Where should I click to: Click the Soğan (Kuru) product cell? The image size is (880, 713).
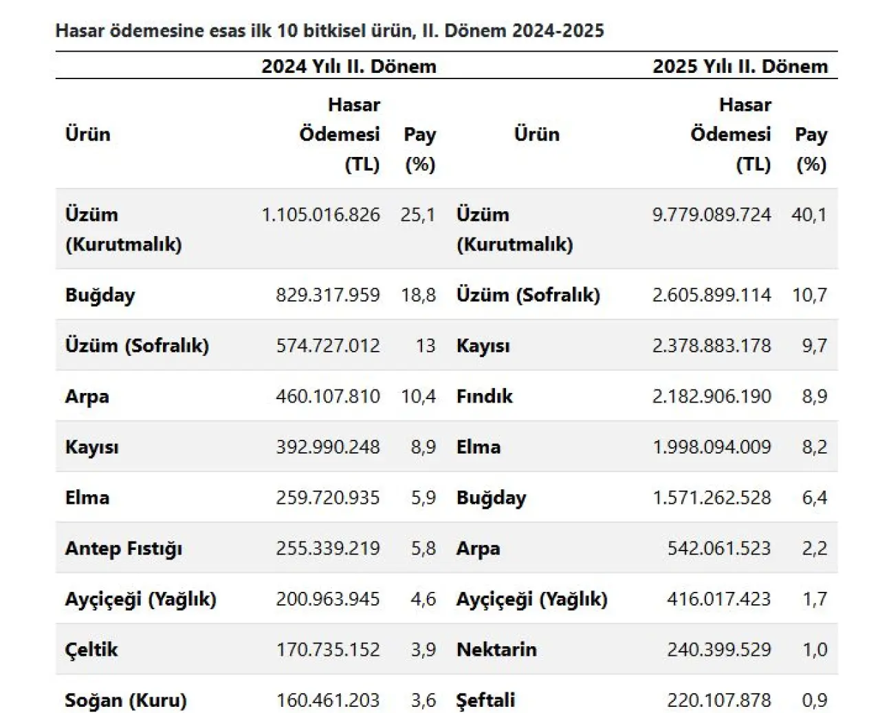click(126, 701)
